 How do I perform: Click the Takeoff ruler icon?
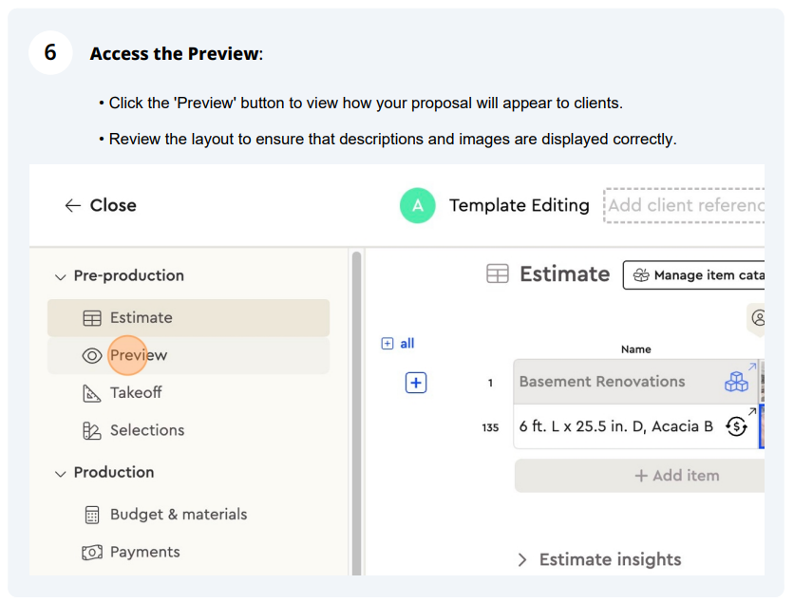point(92,393)
